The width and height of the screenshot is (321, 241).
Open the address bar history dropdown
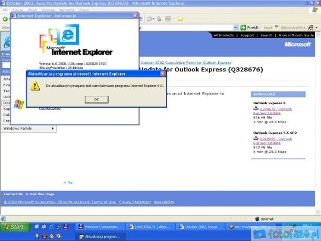[x=235, y=27]
